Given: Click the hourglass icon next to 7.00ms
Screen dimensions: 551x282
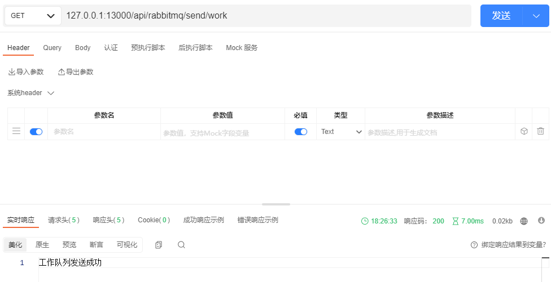Looking at the screenshot, I should pyautogui.click(x=456, y=221).
